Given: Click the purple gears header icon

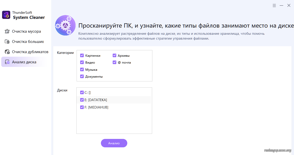Looking at the screenshot, I should (65, 25).
